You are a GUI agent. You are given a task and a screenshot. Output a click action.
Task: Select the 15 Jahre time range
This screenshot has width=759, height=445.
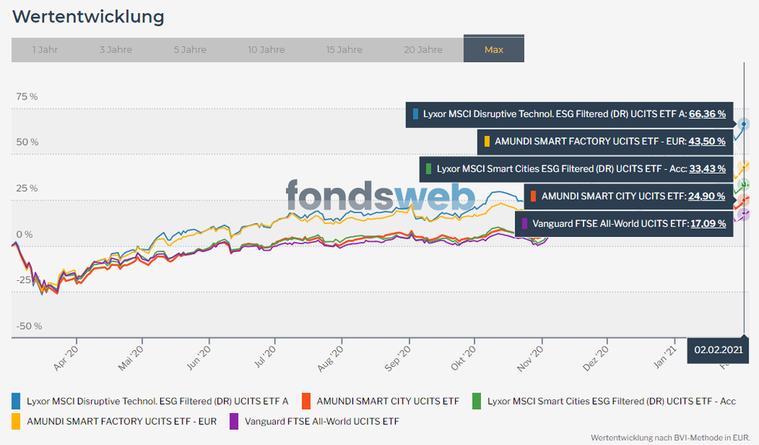click(x=343, y=49)
